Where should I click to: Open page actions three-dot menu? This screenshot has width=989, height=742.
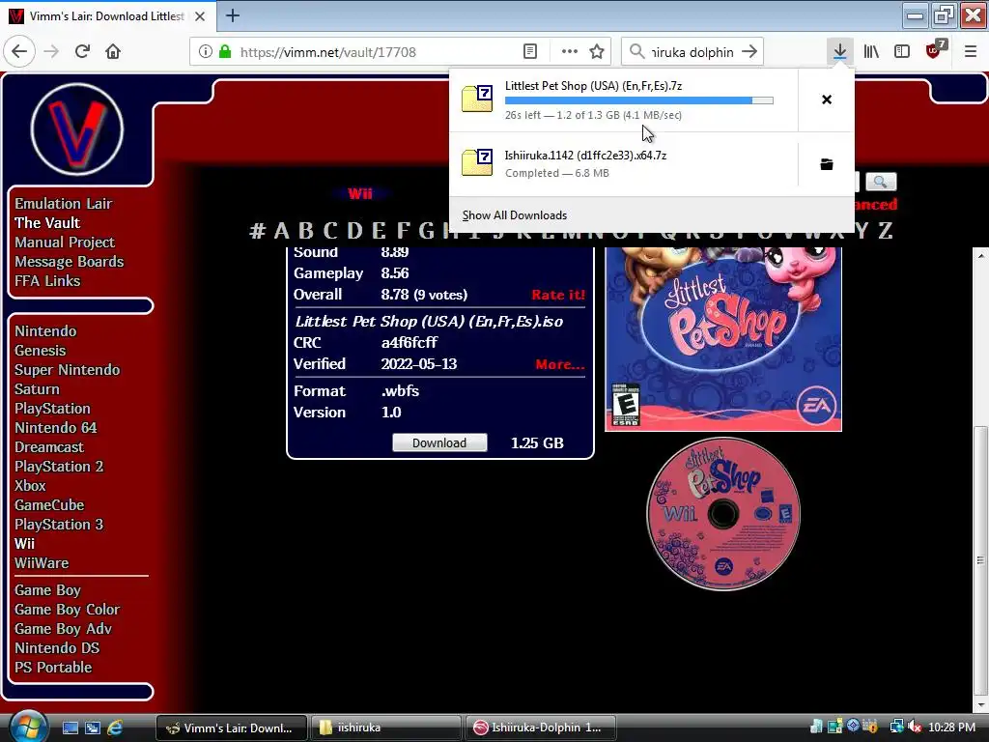(x=569, y=52)
